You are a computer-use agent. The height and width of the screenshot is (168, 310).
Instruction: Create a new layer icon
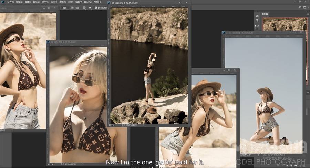click(300, 165)
